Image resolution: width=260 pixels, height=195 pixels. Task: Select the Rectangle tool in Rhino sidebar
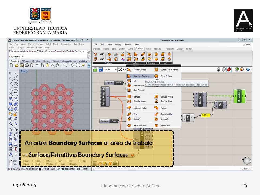pos(16,89)
